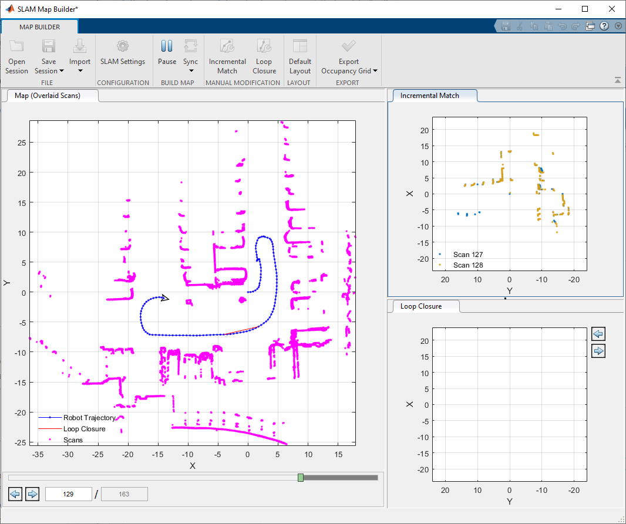Expand the Import dropdown arrow
626x524 pixels.
coord(80,71)
